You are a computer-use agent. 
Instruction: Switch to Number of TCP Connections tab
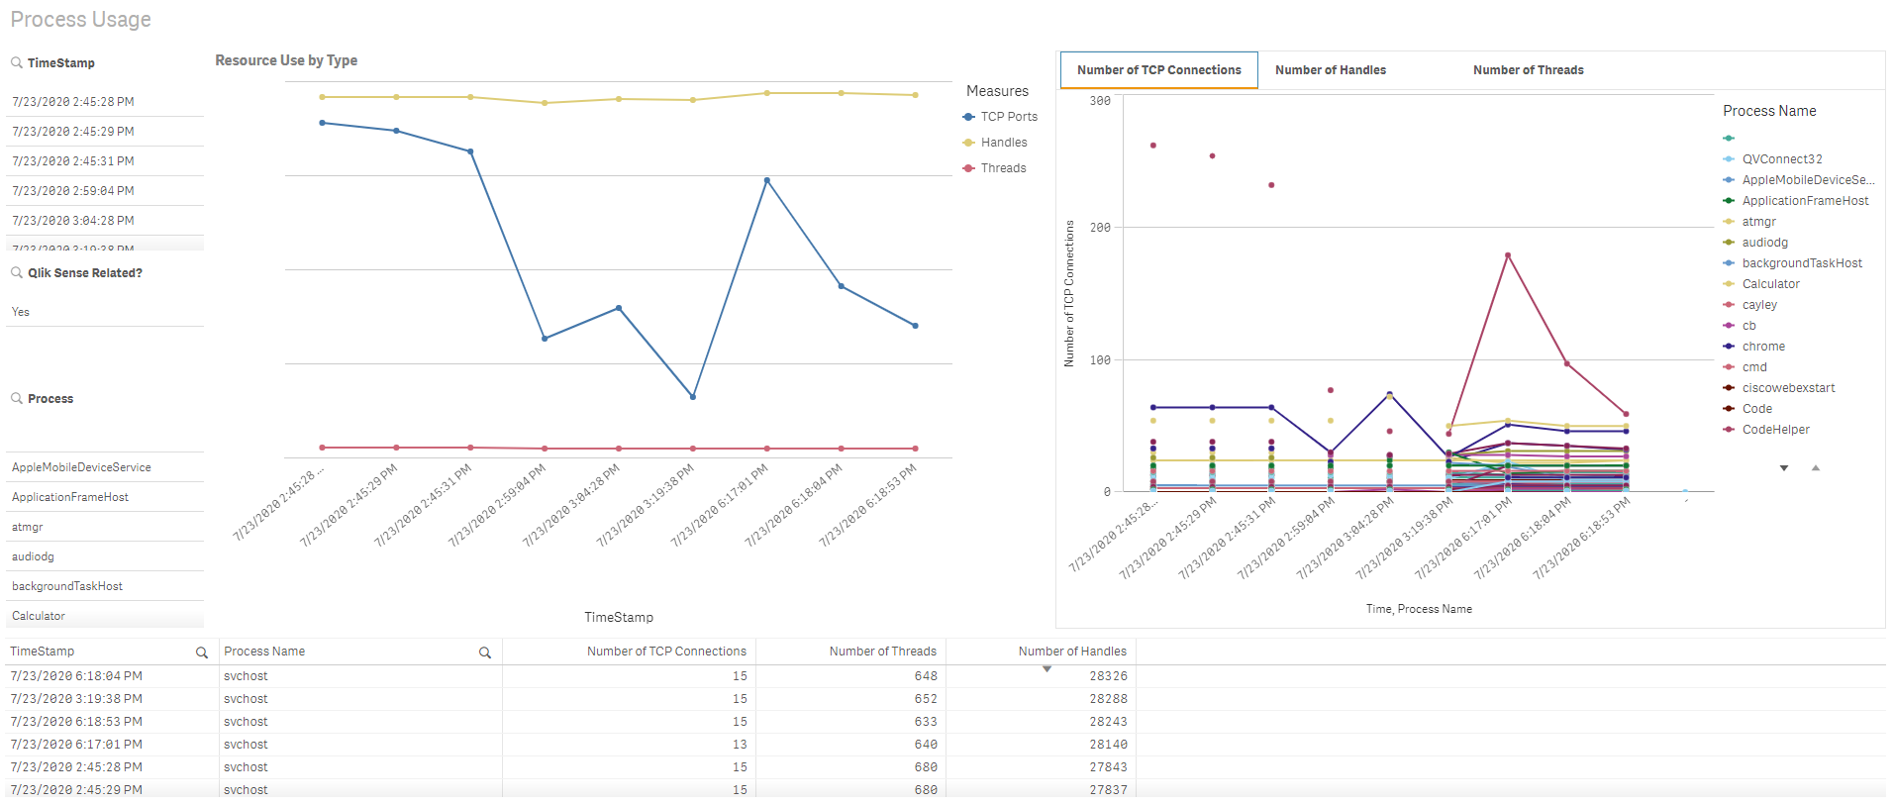point(1159,70)
